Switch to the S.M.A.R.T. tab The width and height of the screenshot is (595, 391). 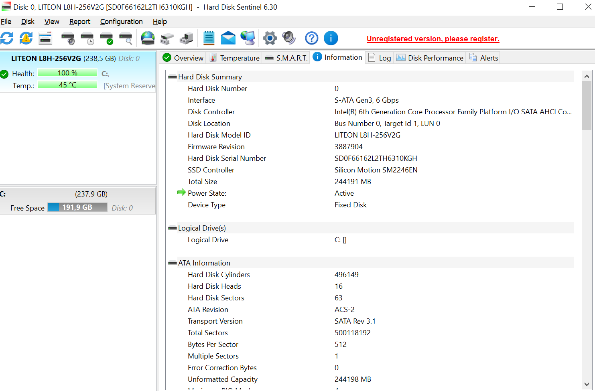click(286, 58)
